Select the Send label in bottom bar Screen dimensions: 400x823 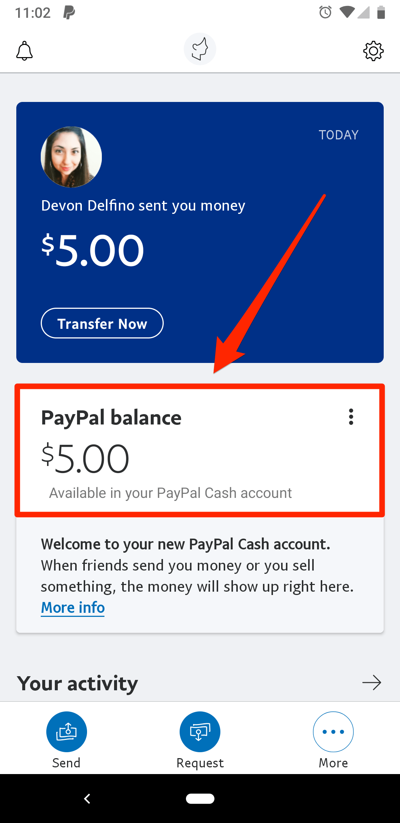[66, 763]
